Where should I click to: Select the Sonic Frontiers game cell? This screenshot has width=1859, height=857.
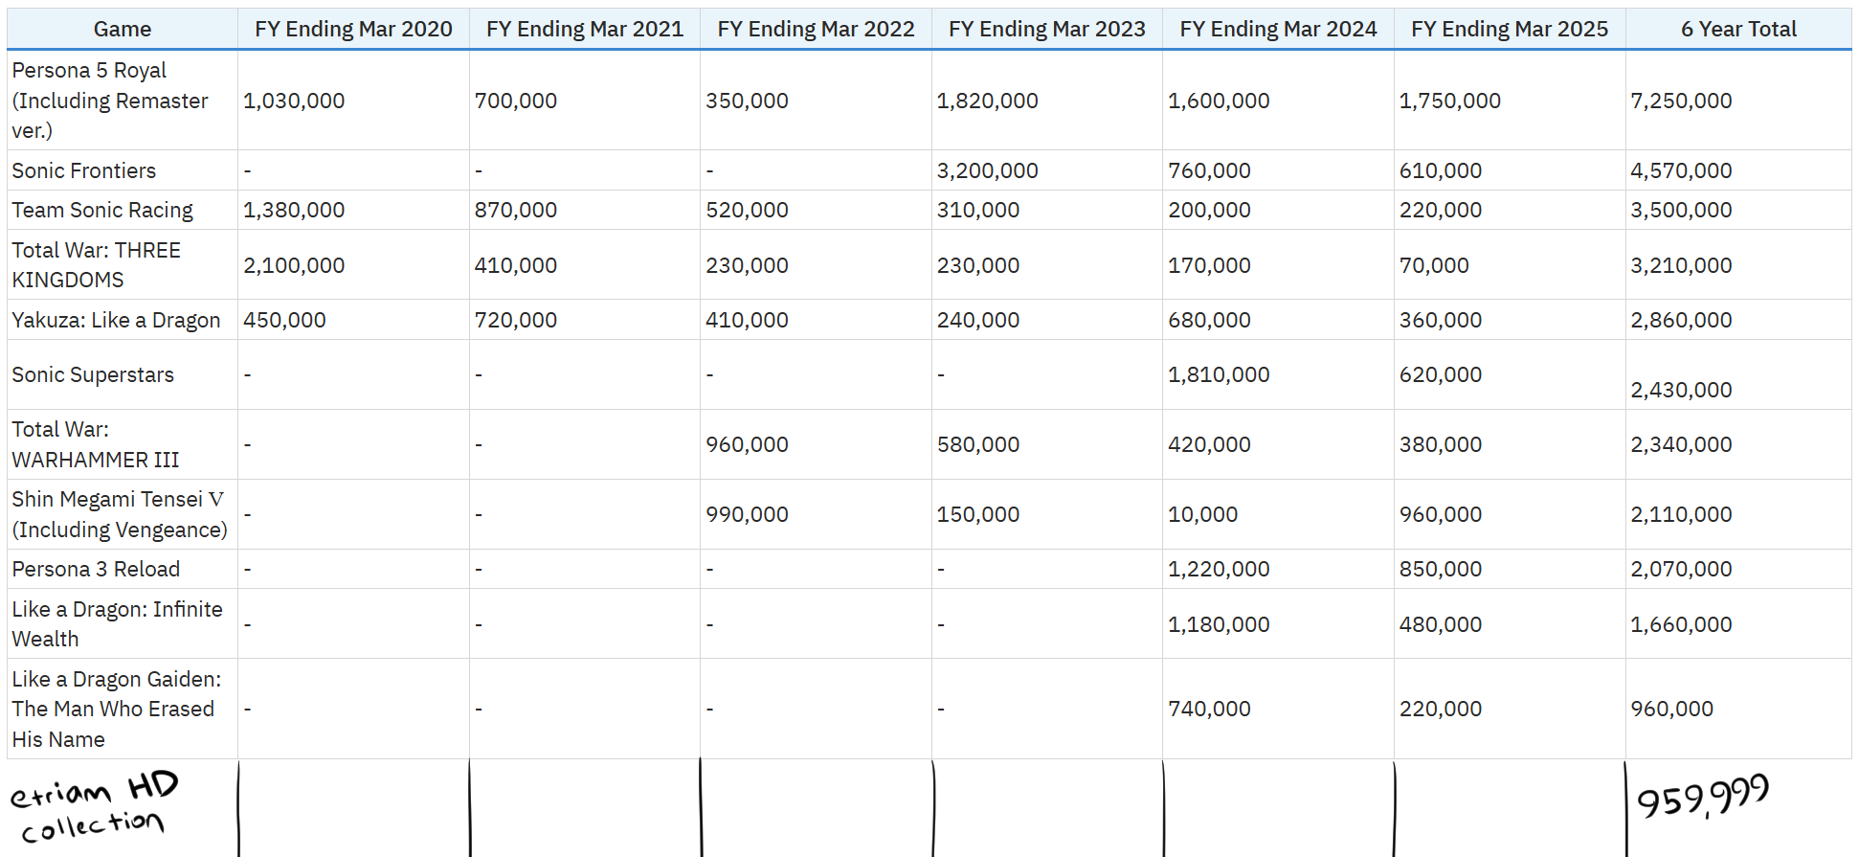pos(123,170)
